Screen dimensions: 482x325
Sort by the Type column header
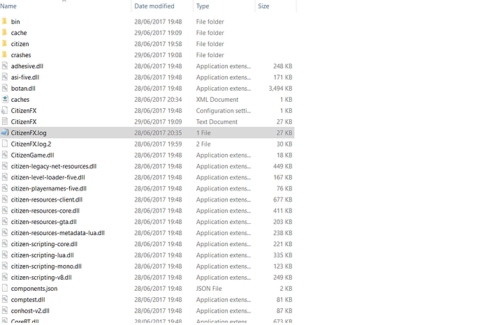203,6
